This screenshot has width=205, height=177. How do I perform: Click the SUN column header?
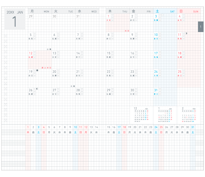tap(189, 11)
